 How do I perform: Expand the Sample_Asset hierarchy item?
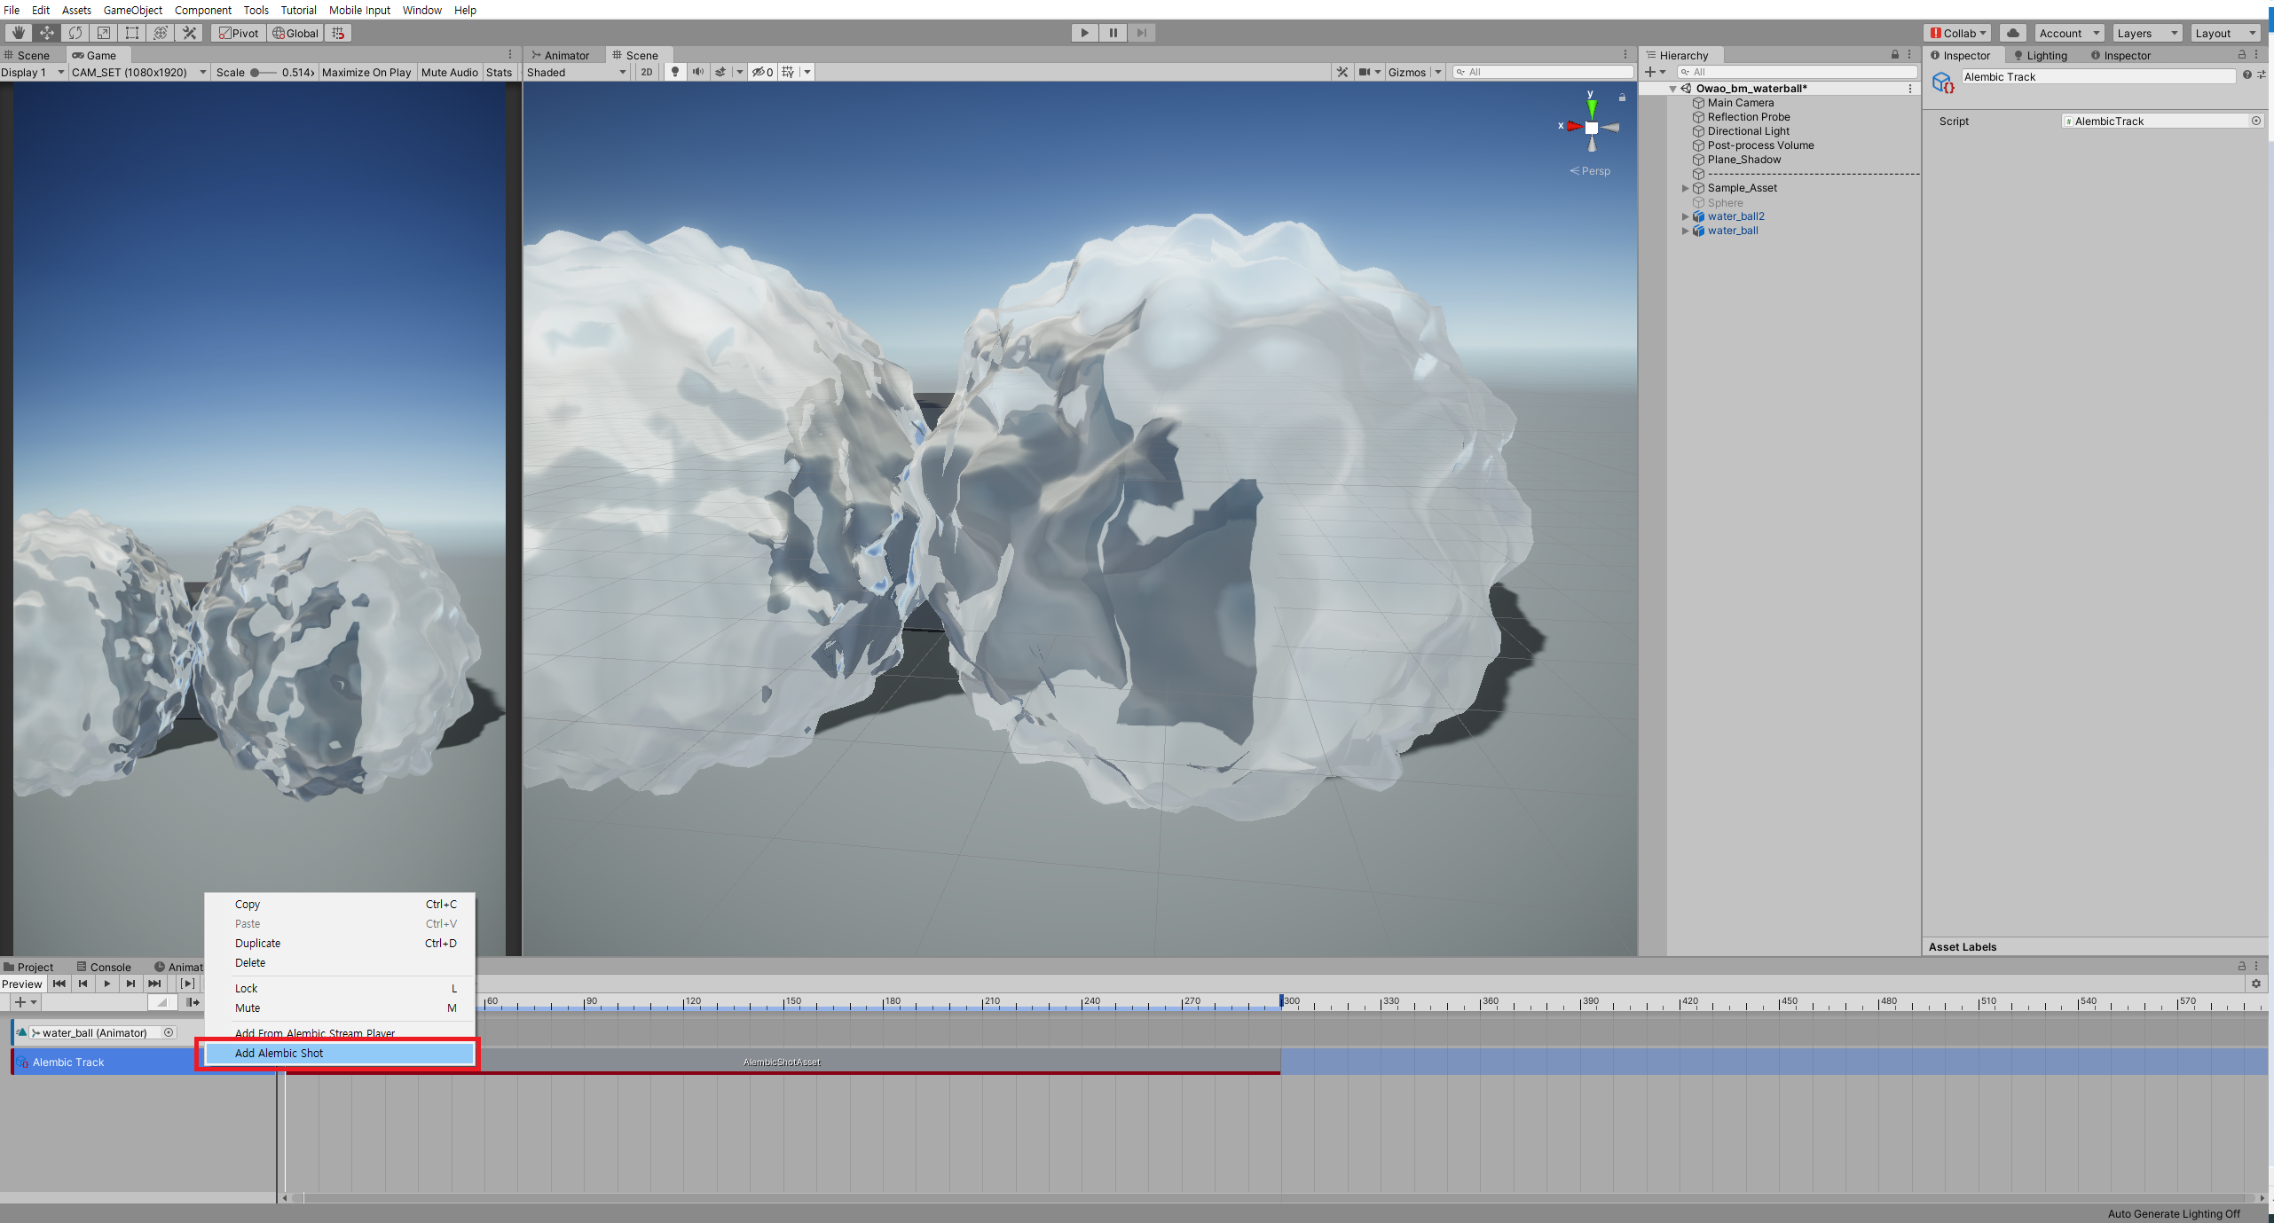point(1685,188)
